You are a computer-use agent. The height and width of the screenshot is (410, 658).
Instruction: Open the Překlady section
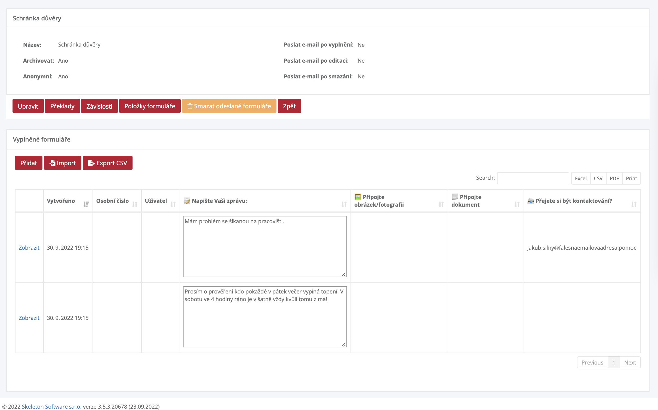click(62, 106)
